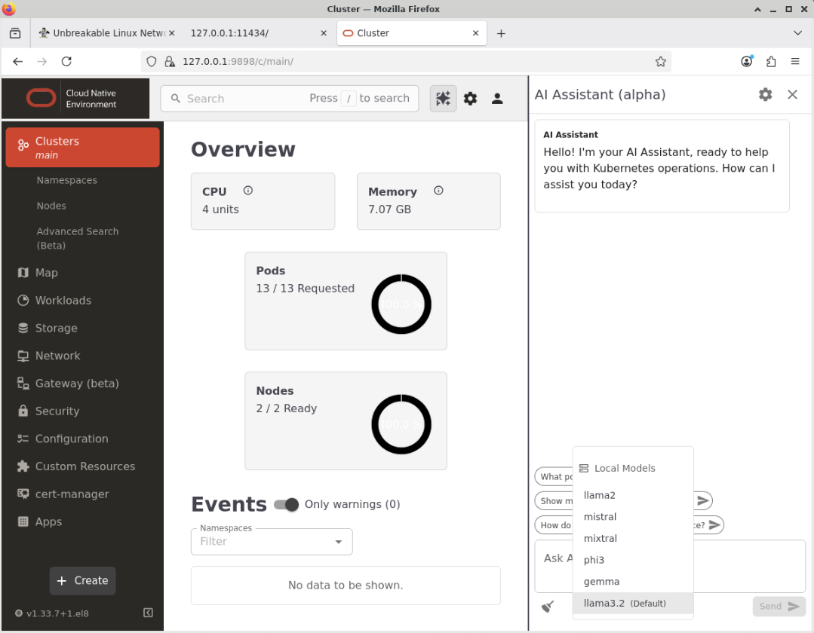Open Headlamp settings with the gear icon

[x=470, y=98]
